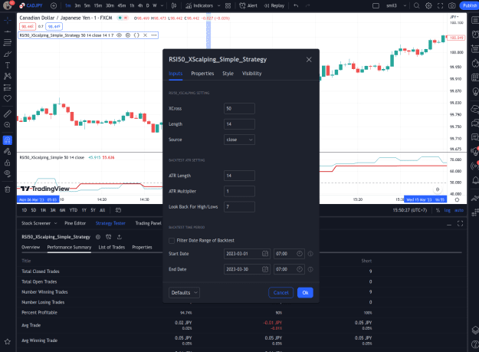Create an Alert from top toolbar
This screenshot has height=352, width=479.
pyautogui.click(x=248, y=5)
